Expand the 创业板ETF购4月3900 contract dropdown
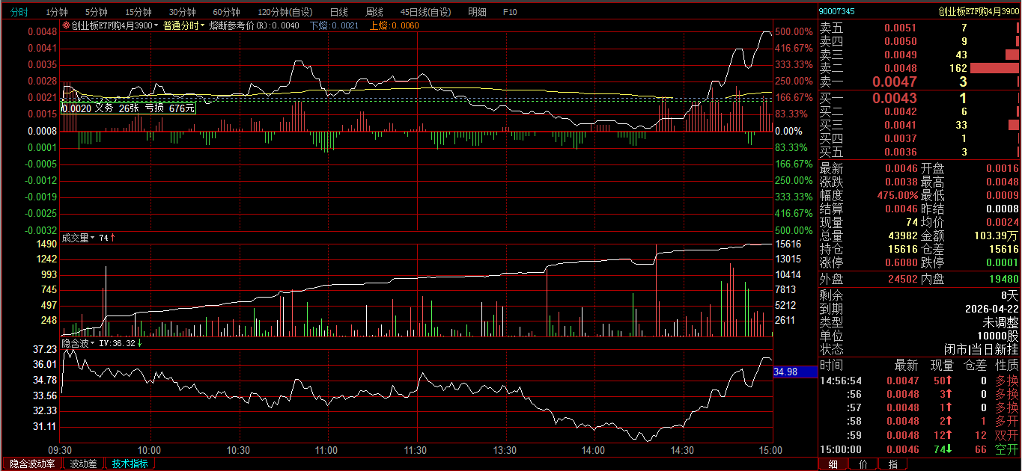This screenshot has height=471, width=1022. click(156, 25)
